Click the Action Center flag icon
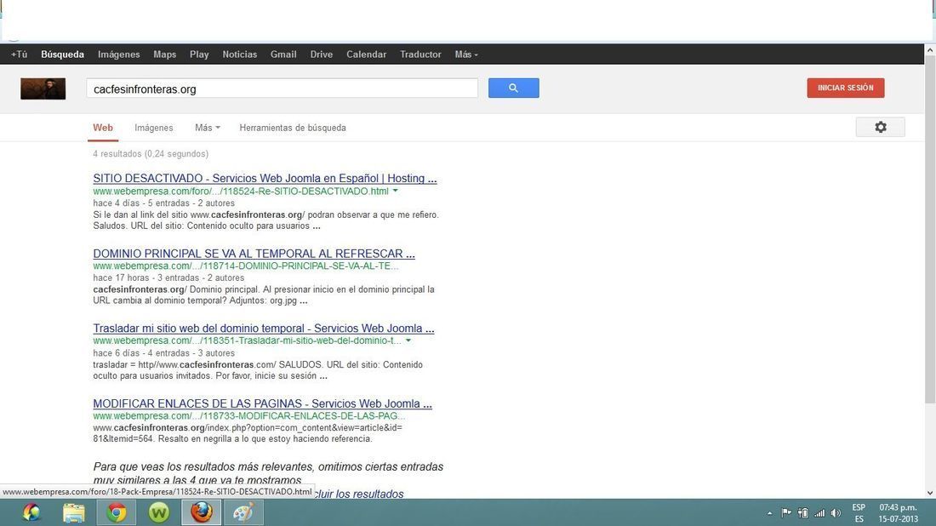The height and width of the screenshot is (526, 936). [x=786, y=513]
